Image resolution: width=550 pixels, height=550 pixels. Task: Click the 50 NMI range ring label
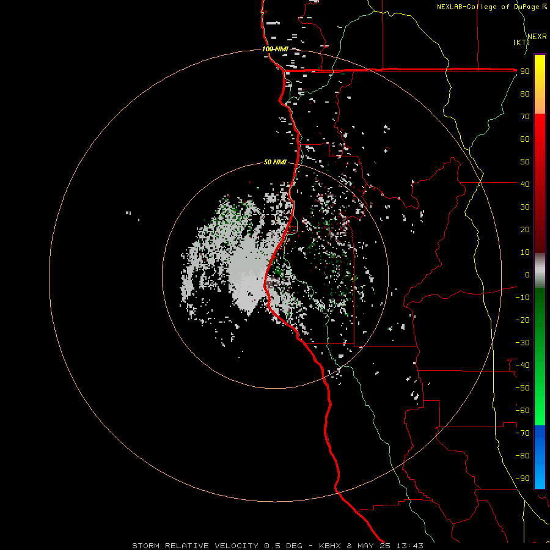(275, 162)
